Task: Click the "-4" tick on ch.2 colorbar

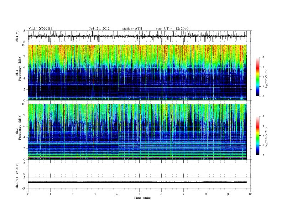Action: tap(262, 126)
